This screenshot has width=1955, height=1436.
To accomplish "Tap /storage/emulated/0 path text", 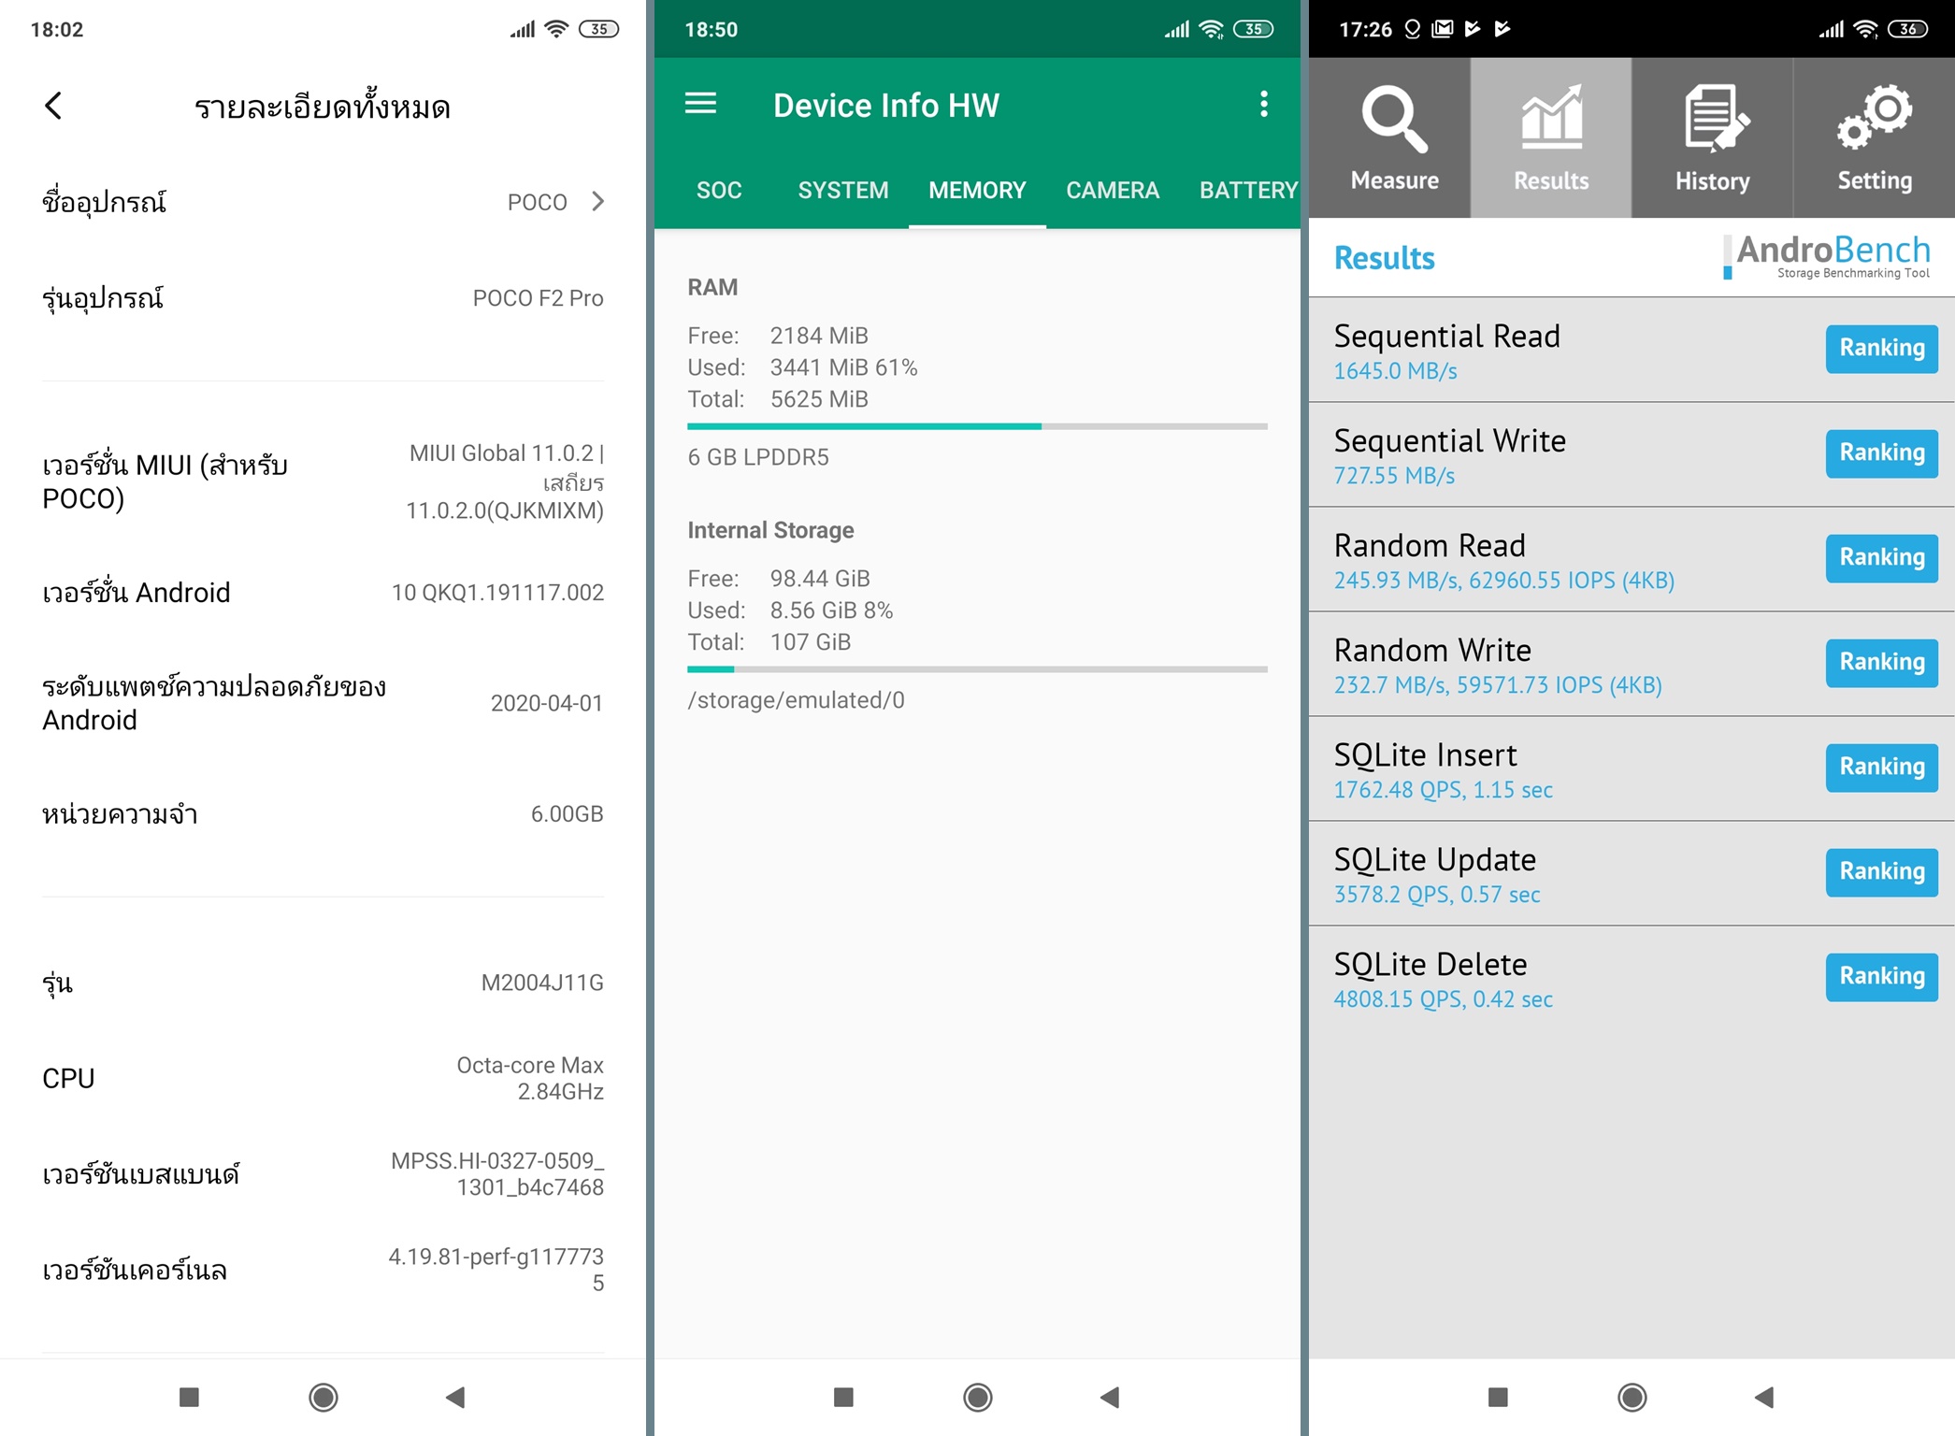I will pyautogui.click(x=796, y=700).
